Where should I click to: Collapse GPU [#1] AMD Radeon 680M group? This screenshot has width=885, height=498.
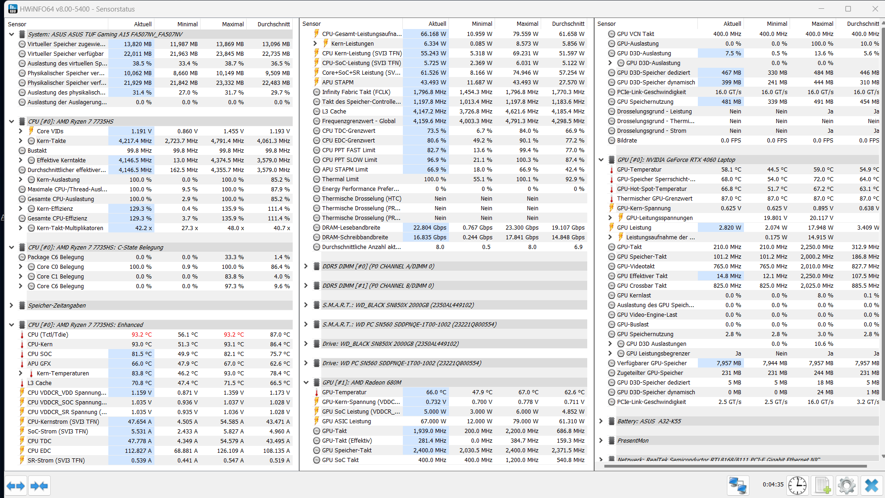[306, 382]
